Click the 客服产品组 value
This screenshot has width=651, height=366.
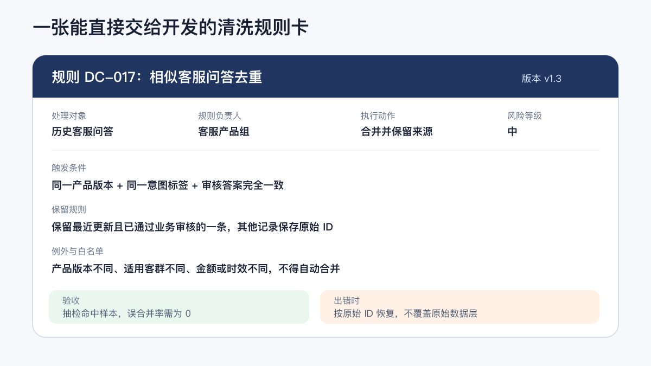click(224, 131)
